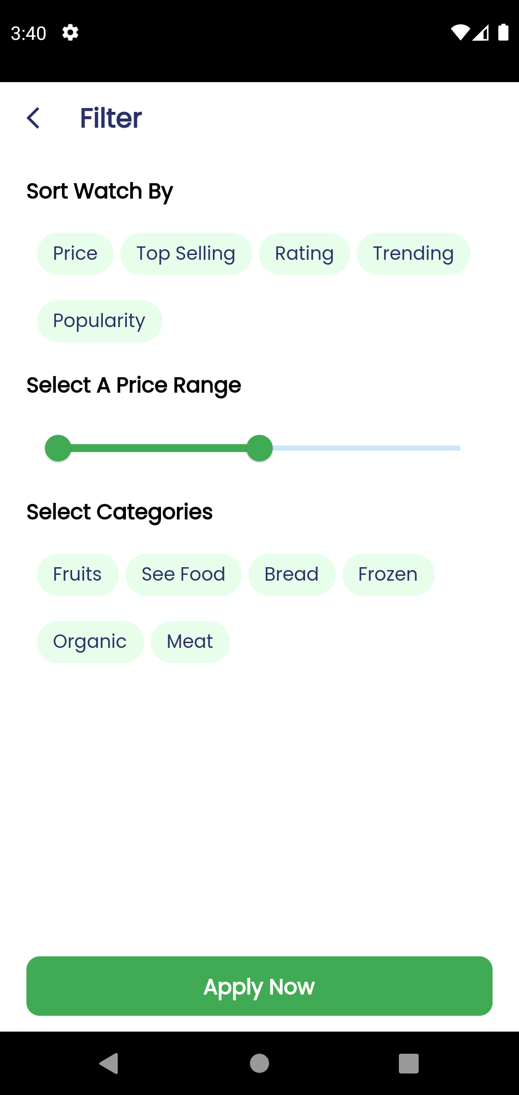
Task: Select the Popularity sort chip
Action: tap(99, 321)
